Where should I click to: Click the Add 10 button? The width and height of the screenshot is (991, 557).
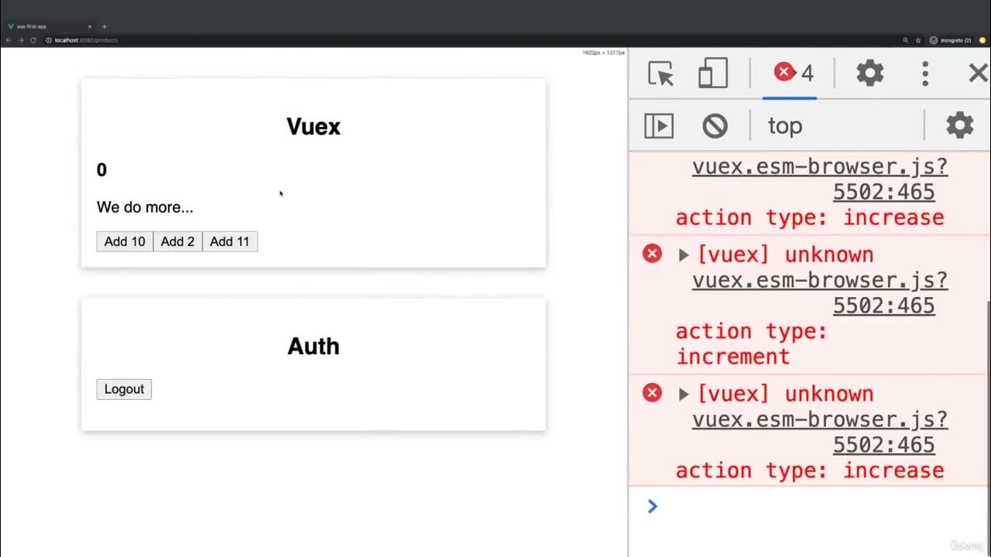(x=125, y=241)
